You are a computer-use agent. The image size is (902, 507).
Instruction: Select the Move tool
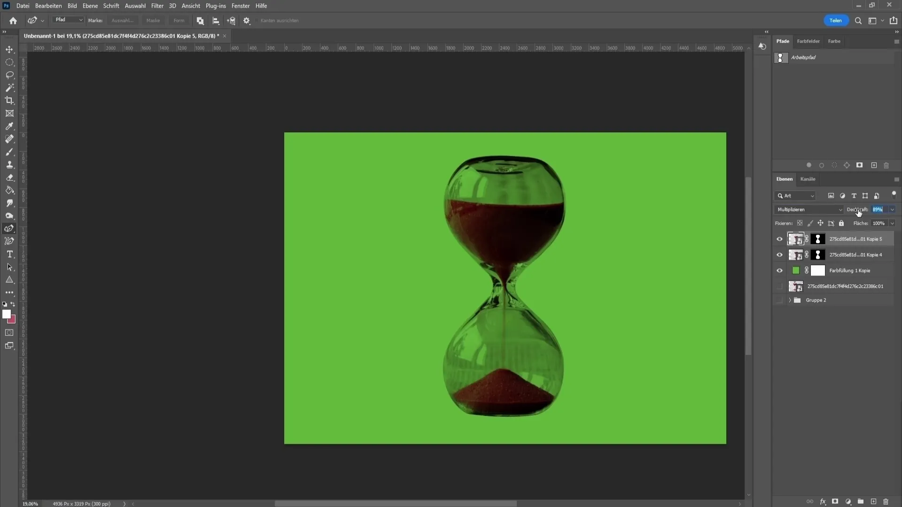click(9, 49)
